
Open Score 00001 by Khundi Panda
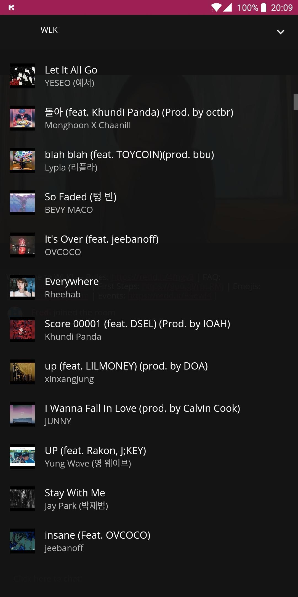149,329
